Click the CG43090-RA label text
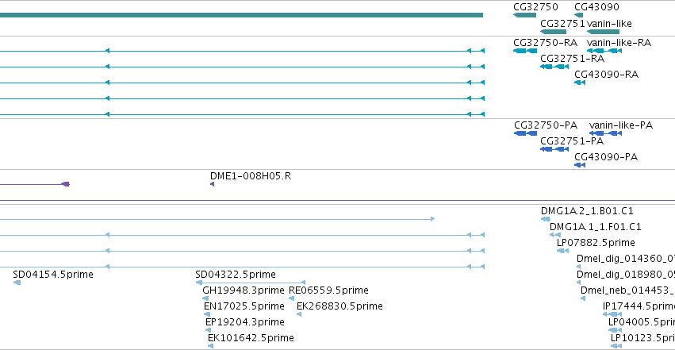675x350 pixels. click(606, 75)
